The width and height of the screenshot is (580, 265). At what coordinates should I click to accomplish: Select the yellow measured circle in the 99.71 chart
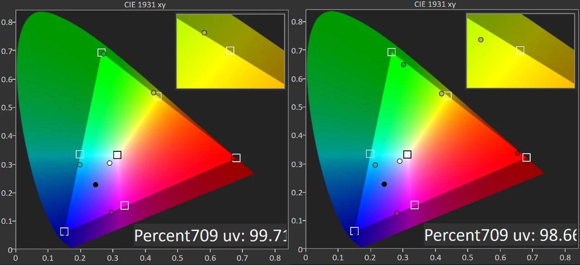point(154,93)
